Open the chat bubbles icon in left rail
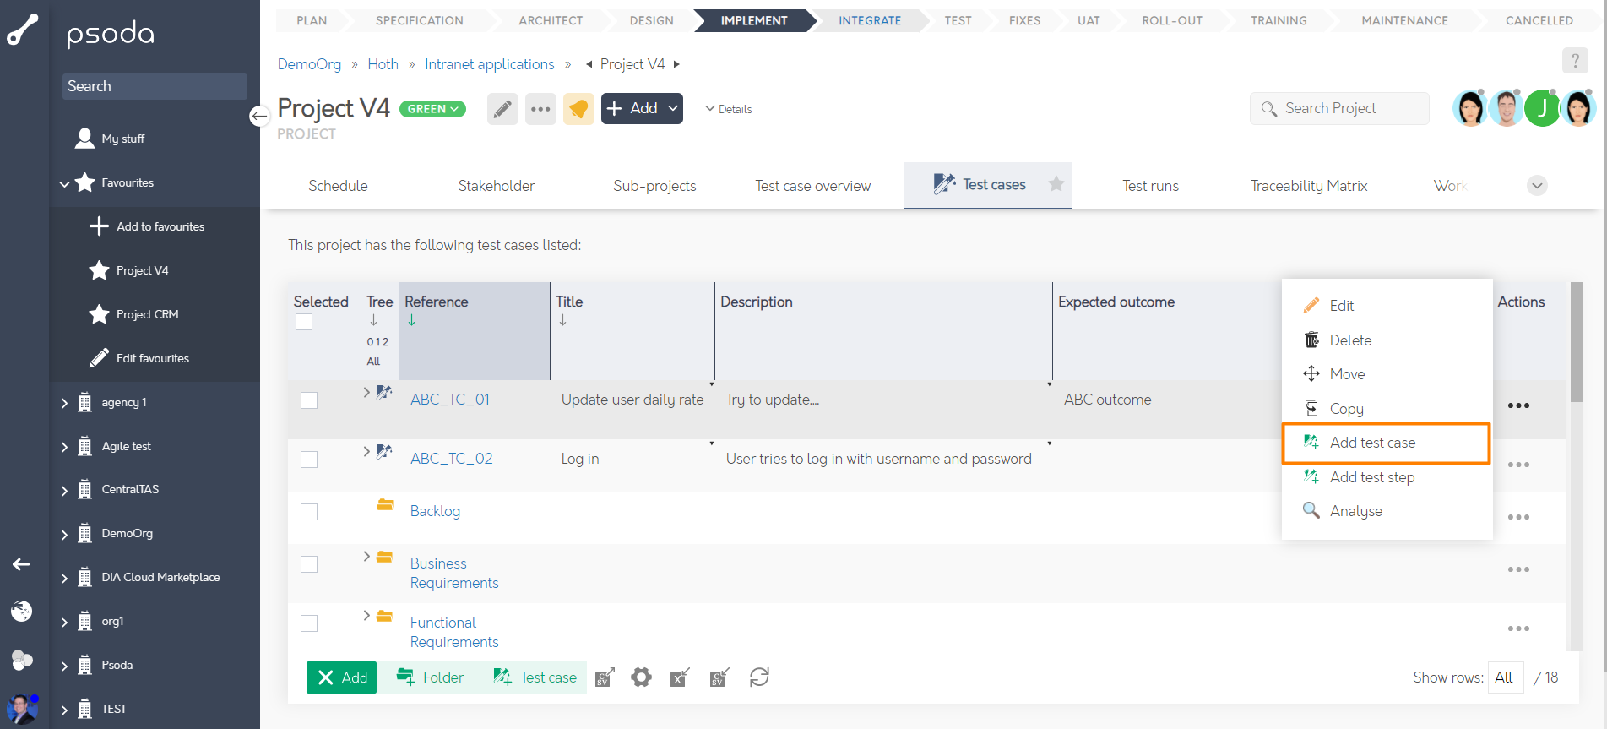This screenshot has width=1607, height=729. pyautogui.click(x=22, y=660)
